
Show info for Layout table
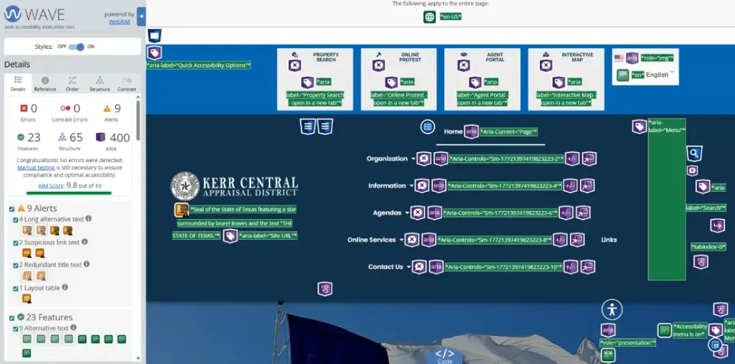[x=65, y=287]
